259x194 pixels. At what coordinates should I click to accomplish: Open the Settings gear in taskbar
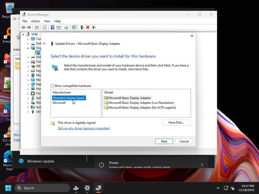[x=87, y=188]
